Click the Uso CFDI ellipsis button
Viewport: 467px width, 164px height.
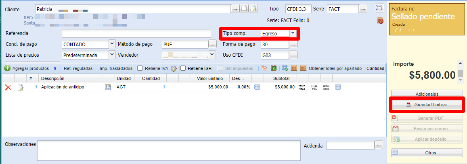(x=293, y=55)
